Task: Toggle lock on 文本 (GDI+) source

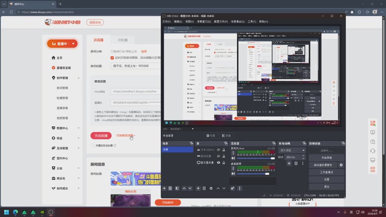Action: point(224,149)
